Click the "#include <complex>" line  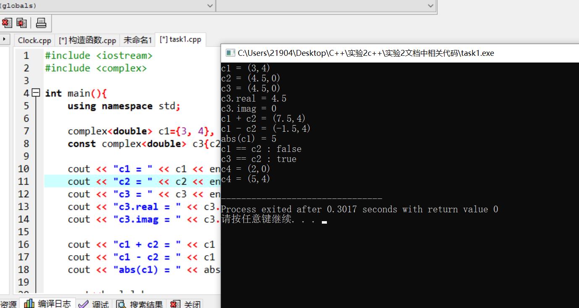point(96,68)
